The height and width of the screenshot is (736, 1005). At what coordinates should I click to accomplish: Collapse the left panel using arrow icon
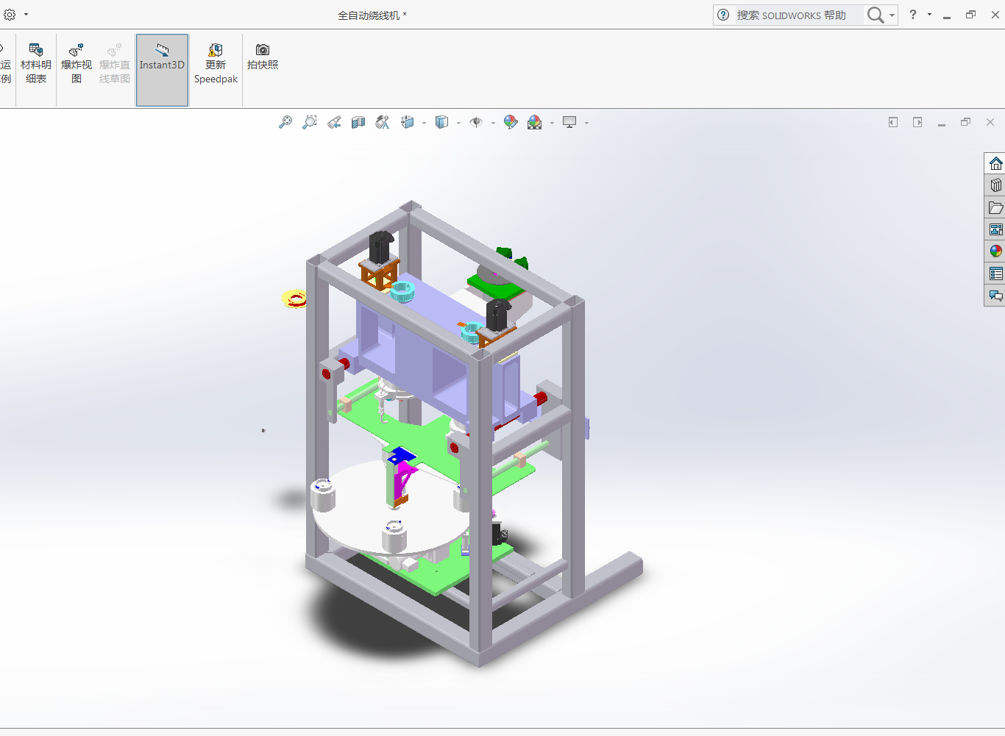[893, 122]
